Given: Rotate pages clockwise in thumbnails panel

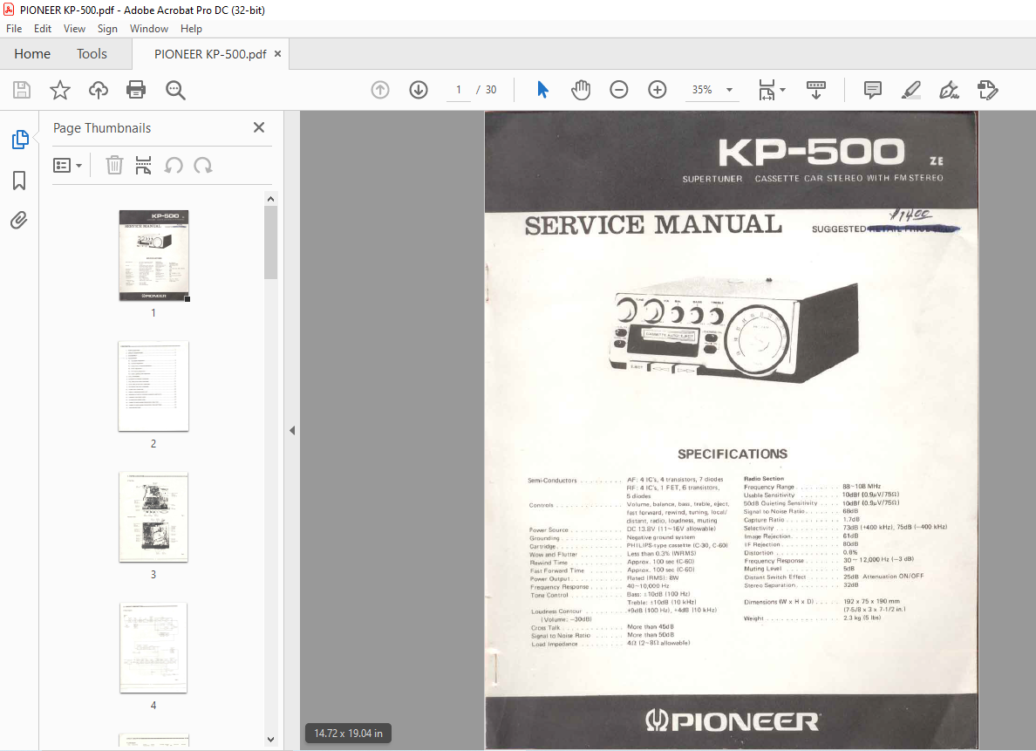Looking at the screenshot, I should pyautogui.click(x=203, y=165).
